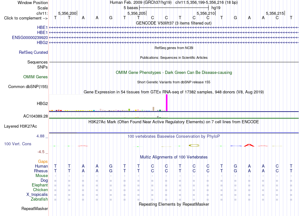Screen dimensions: 299x216
Task: Select the Human species label
Action: (41, 166)
